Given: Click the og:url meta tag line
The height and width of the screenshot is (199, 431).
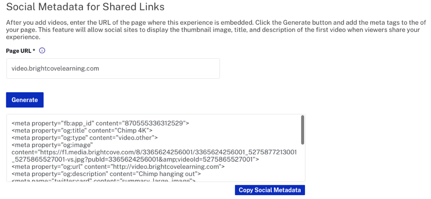Looking at the screenshot, I should pos(118,167).
